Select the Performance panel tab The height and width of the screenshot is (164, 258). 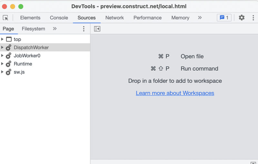(147, 18)
